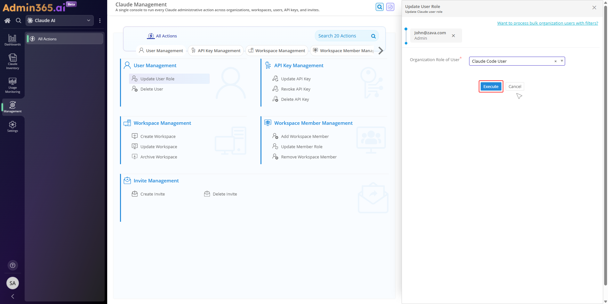Click the header search icon button
The height and width of the screenshot is (304, 608).
380,7
